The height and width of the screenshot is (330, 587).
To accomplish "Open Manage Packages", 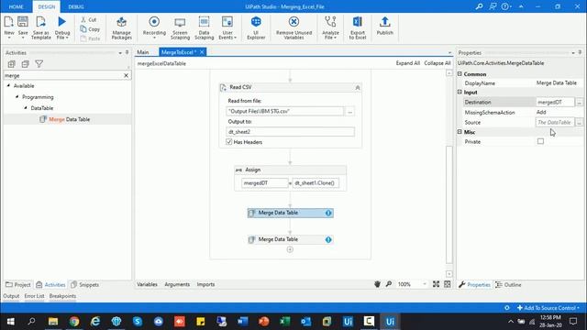I will click(x=121, y=27).
